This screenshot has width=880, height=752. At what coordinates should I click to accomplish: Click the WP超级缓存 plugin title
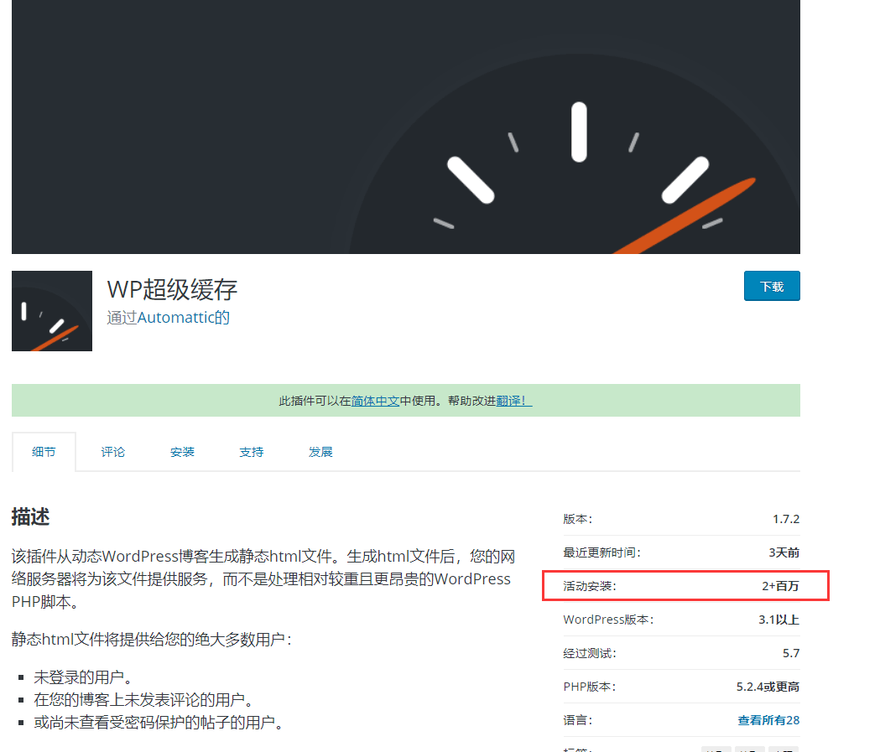tap(172, 289)
